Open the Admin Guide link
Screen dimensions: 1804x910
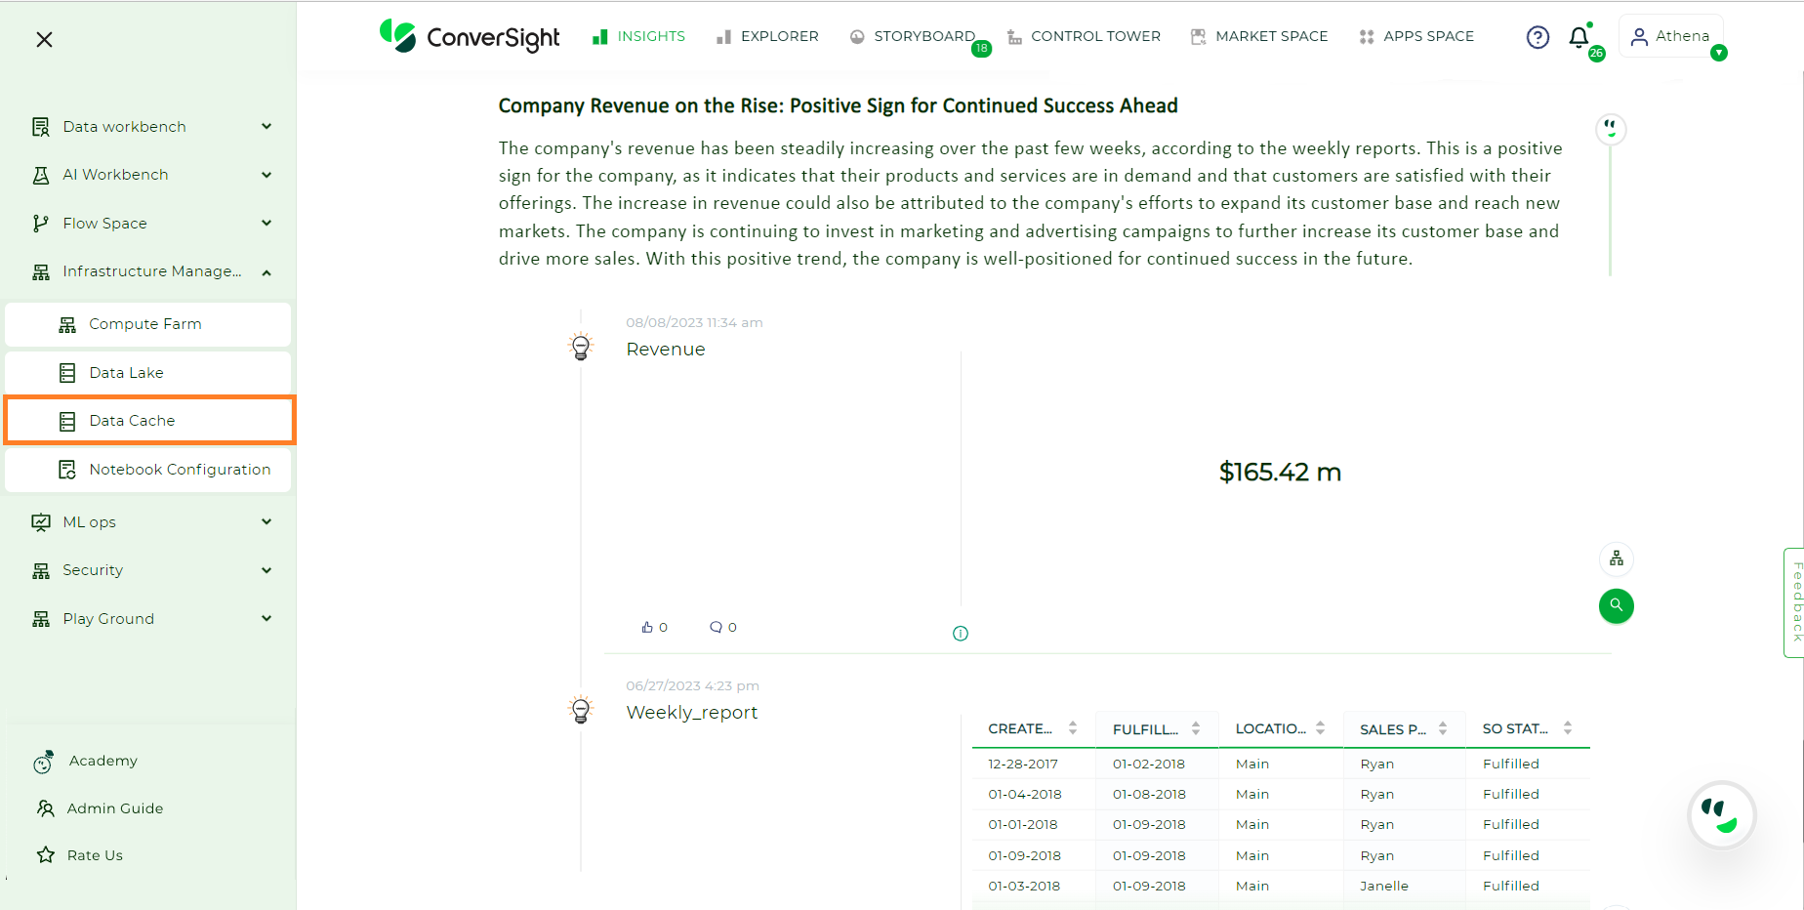pos(114,808)
